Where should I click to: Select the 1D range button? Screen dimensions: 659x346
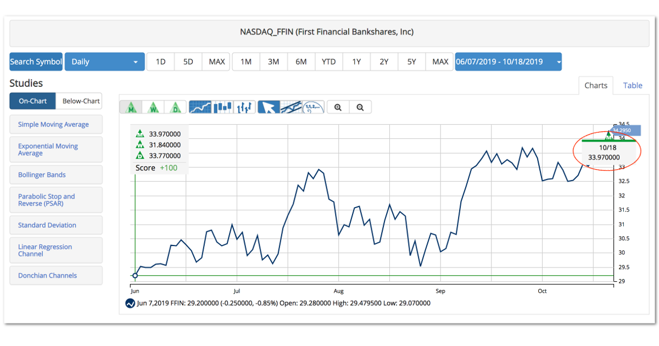[160, 62]
